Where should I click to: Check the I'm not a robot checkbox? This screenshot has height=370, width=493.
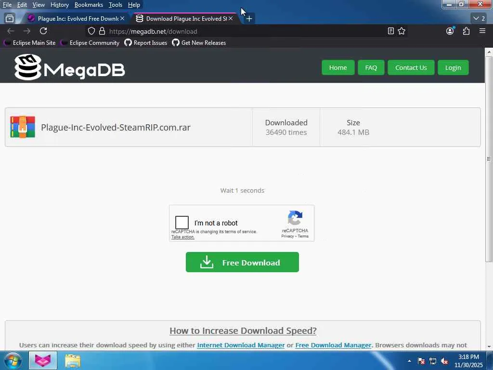click(182, 223)
